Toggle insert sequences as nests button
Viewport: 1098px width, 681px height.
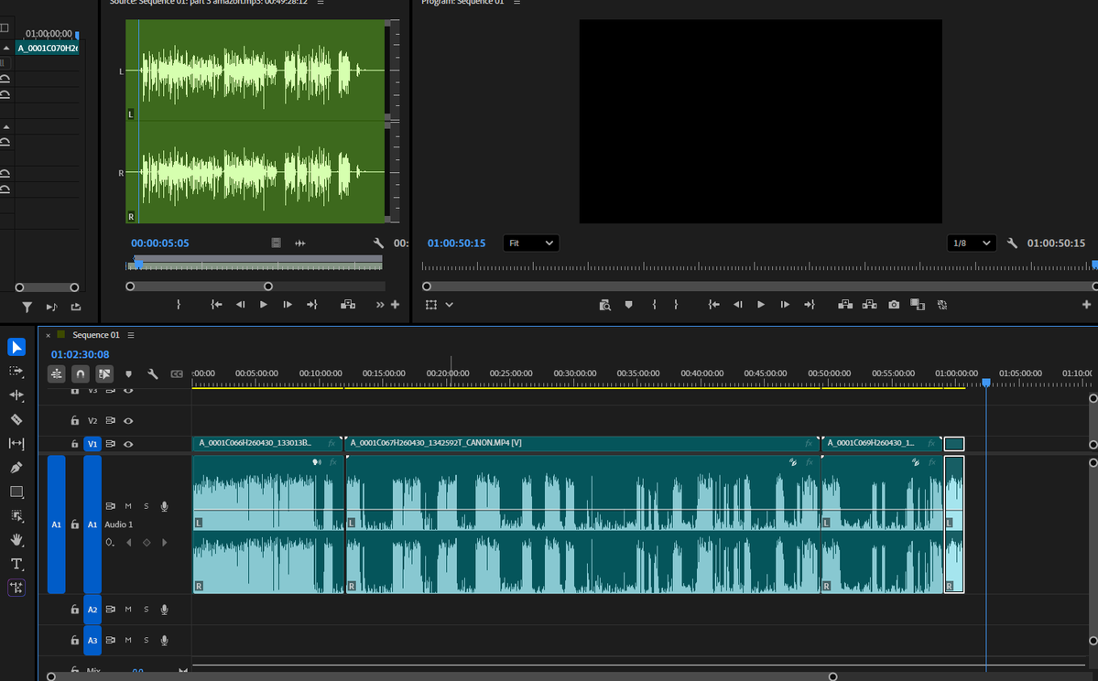[x=57, y=373]
